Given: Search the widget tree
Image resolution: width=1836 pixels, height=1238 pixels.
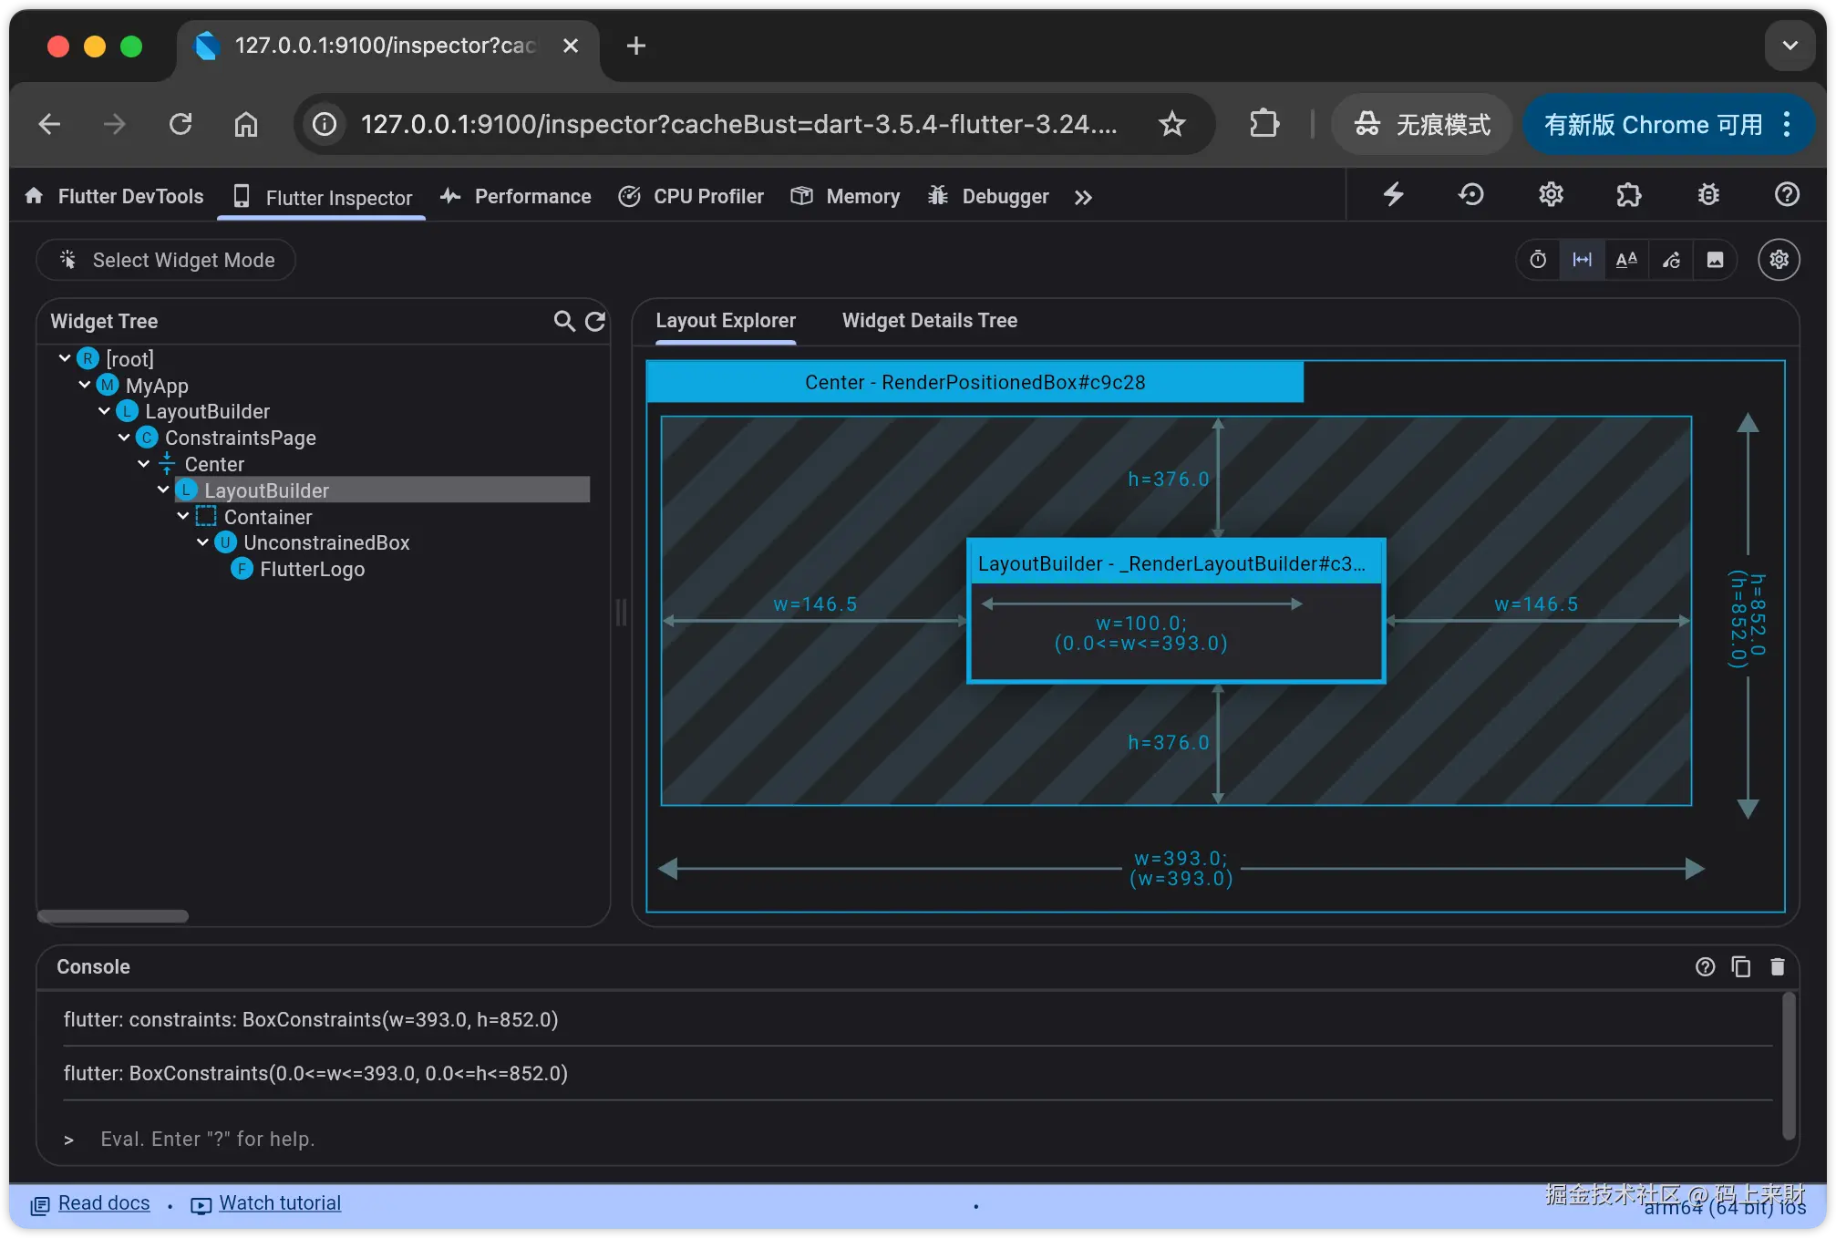Looking at the screenshot, I should click(x=563, y=321).
